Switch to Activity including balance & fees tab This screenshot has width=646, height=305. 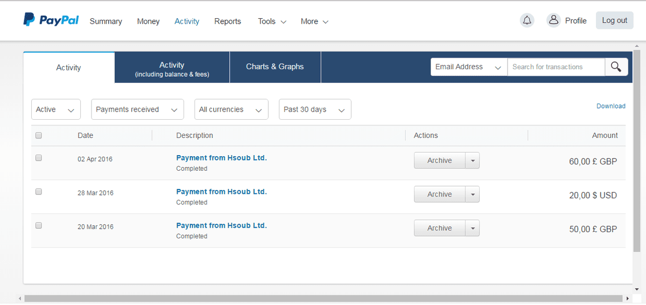[172, 68]
